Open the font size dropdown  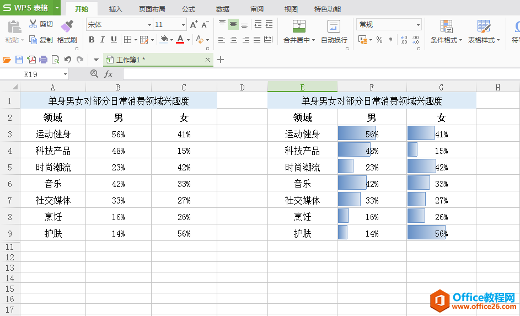tap(183, 25)
